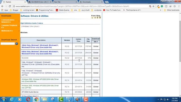Select the High Definition Audio Codecs heading
Screen dimensions: 181x102
pyautogui.click(x=32, y=23)
